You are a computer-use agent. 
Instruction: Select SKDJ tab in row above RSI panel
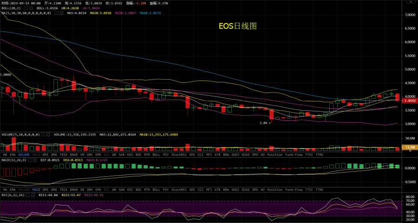pyautogui.click(x=235, y=190)
